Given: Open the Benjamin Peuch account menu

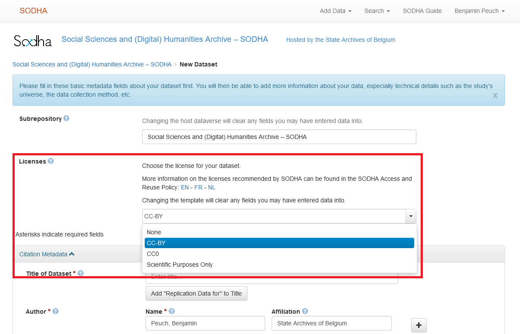Looking at the screenshot, I should click(x=480, y=11).
